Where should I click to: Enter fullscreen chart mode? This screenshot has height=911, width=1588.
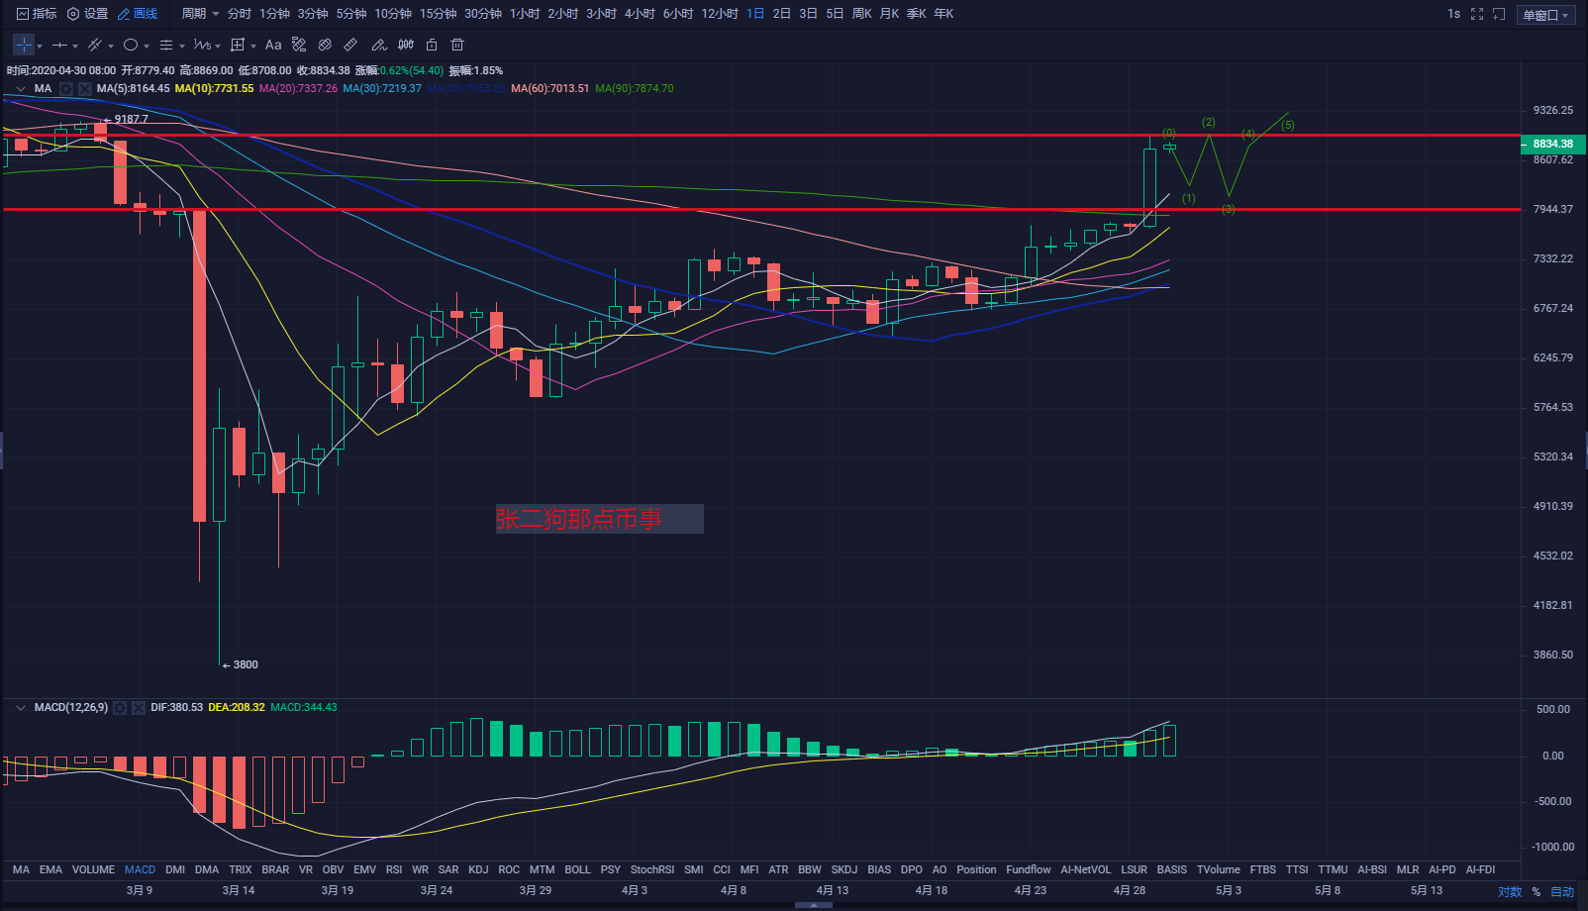tap(1477, 14)
